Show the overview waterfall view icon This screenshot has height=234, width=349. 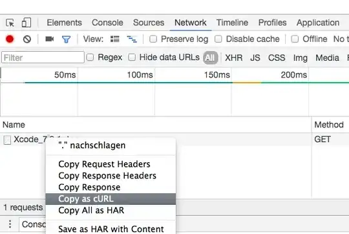point(132,39)
